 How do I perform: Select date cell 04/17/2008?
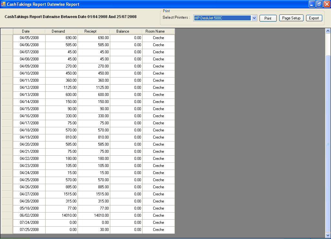point(29,123)
